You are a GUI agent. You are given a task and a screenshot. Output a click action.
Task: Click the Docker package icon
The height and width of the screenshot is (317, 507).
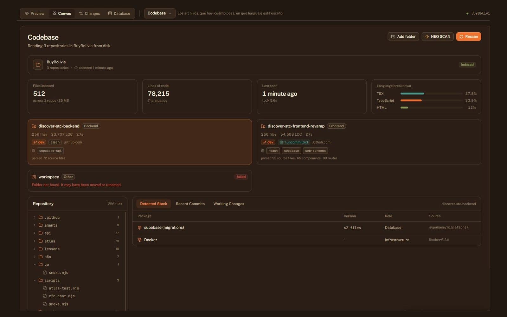click(x=139, y=240)
